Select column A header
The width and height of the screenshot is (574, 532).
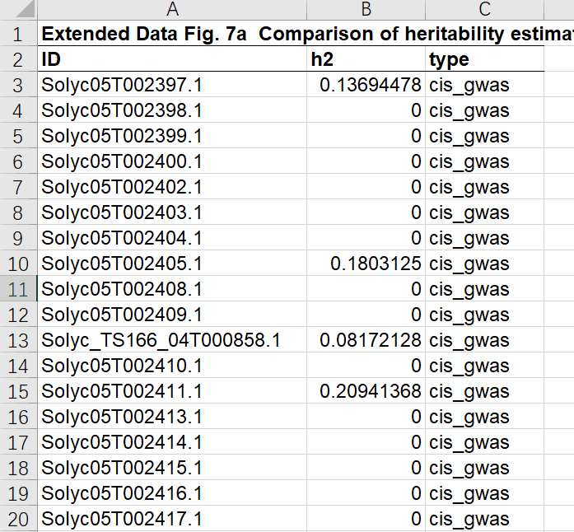(x=171, y=10)
